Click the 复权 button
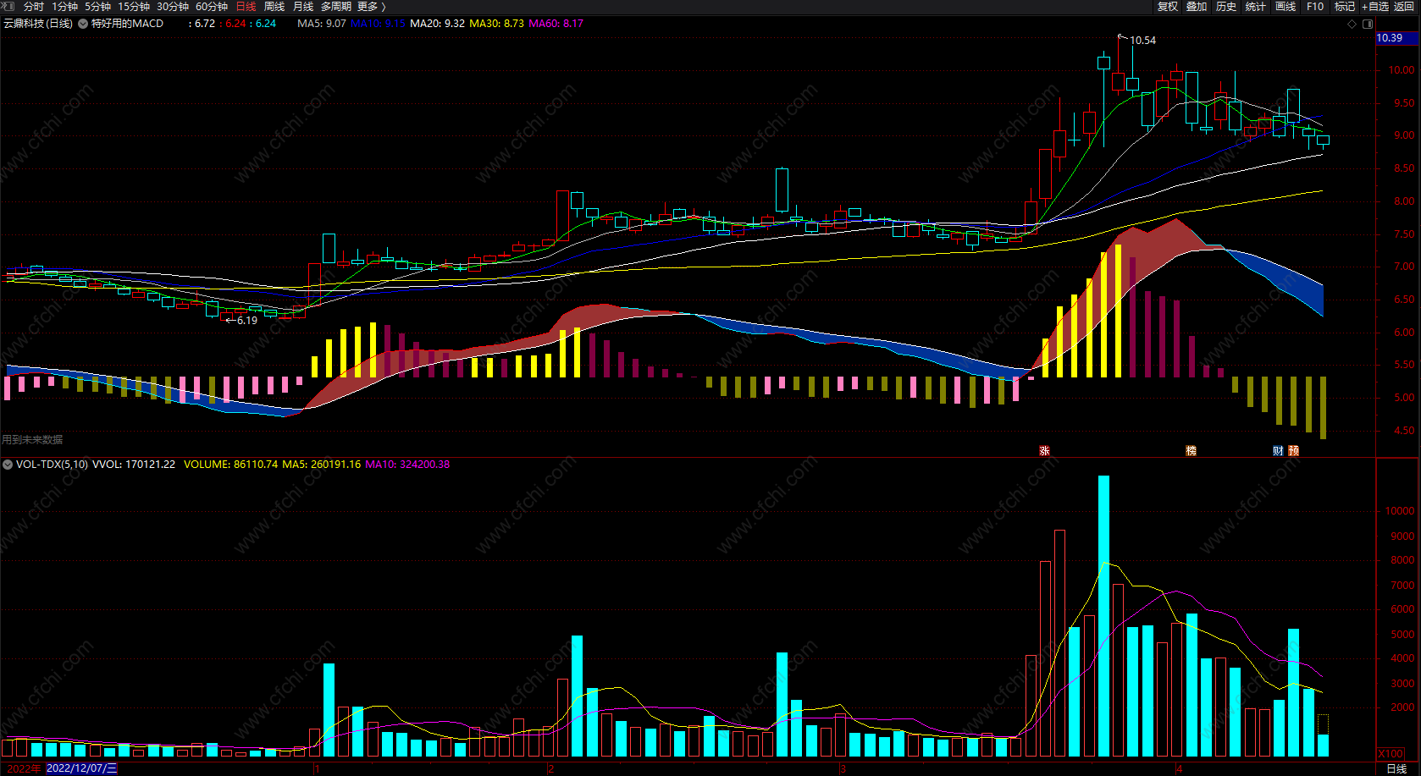The height and width of the screenshot is (776, 1421). pyautogui.click(x=1168, y=6)
